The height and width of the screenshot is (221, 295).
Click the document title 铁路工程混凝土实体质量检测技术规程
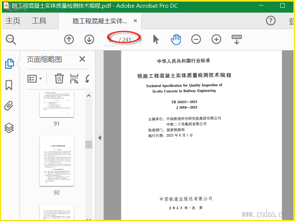click(x=184, y=76)
